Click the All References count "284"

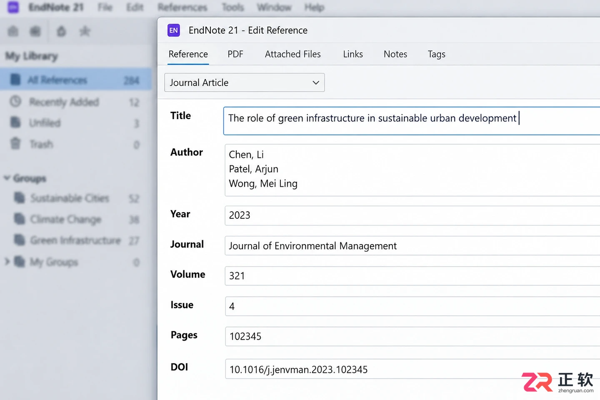[132, 80]
